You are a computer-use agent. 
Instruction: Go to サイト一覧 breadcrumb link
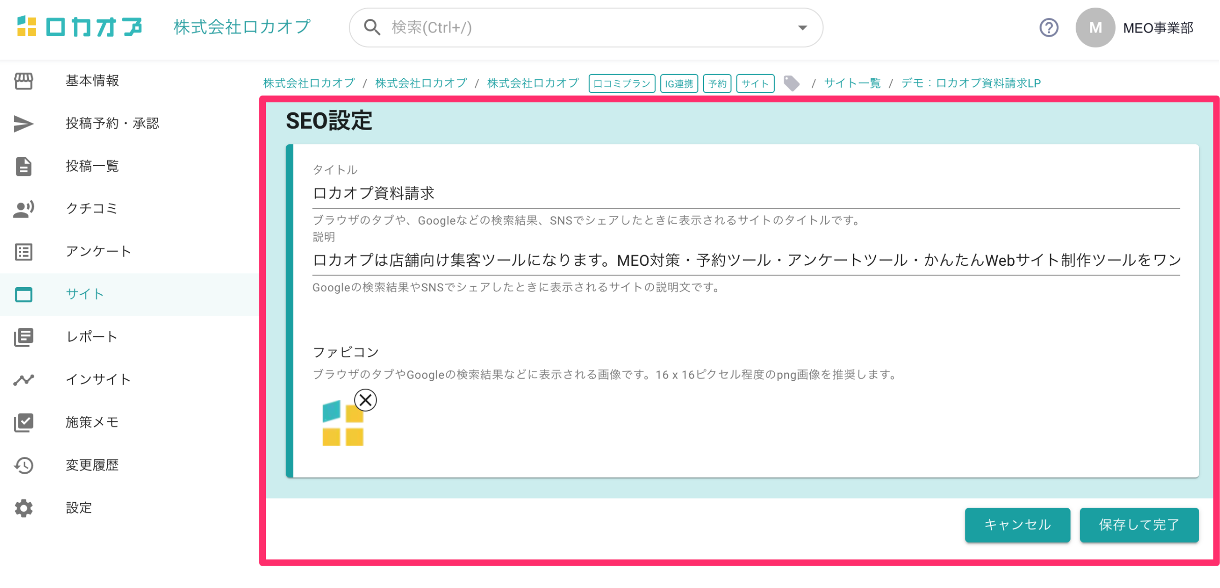pyautogui.click(x=852, y=83)
